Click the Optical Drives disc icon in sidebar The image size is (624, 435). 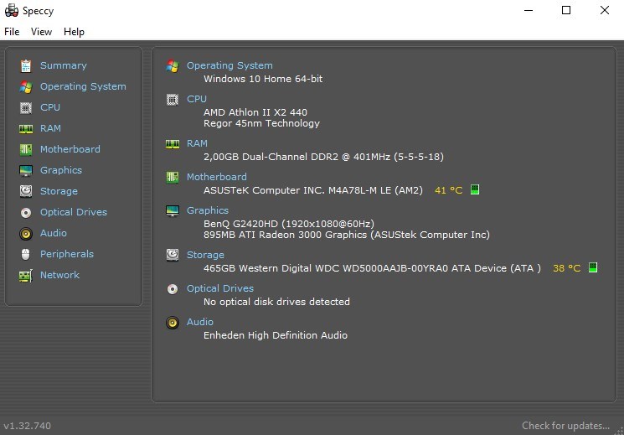25,212
